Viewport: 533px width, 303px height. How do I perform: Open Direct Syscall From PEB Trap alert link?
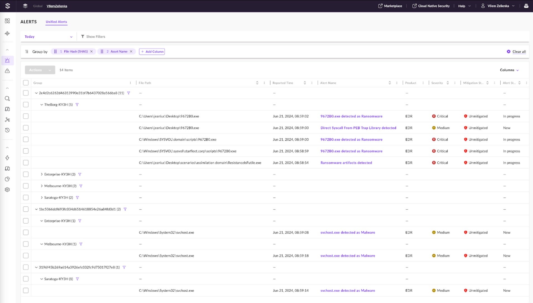tap(358, 128)
